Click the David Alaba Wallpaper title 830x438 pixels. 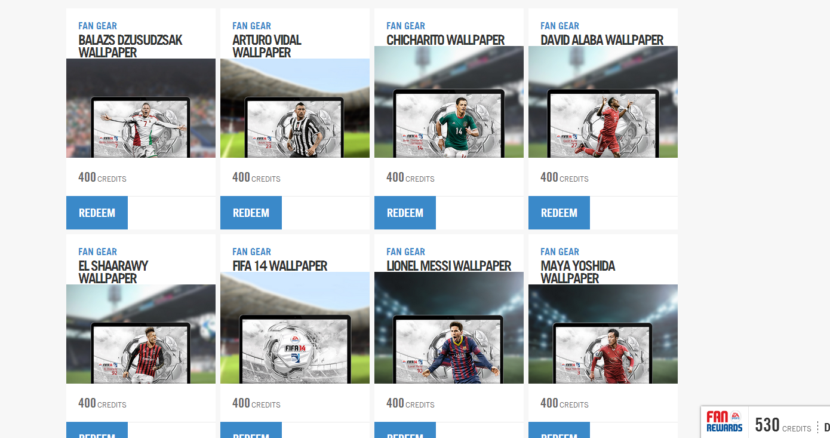point(602,40)
